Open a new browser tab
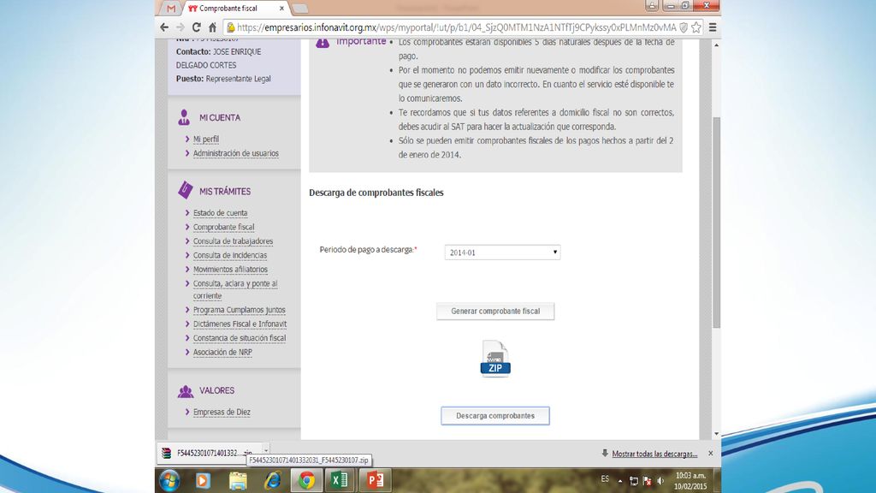 pyautogui.click(x=300, y=9)
